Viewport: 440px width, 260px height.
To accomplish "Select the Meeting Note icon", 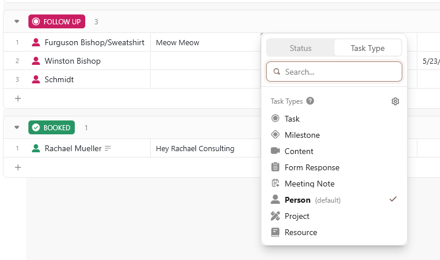I will pos(275,184).
